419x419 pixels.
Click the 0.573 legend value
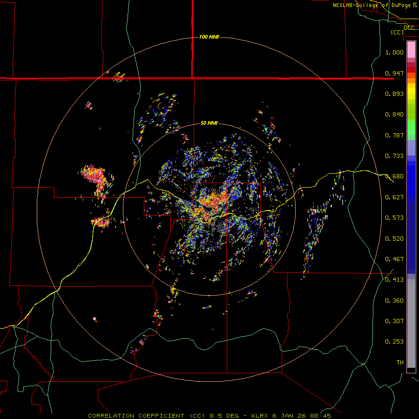tap(394, 218)
